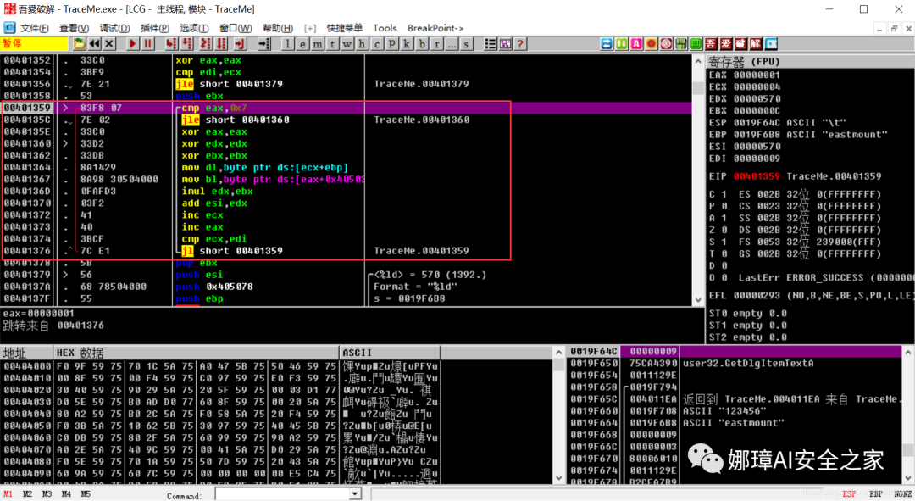Click the dark red target plugin icon
Viewport: 915px width, 501px height.
pyautogui.click(x=666, y=44)
